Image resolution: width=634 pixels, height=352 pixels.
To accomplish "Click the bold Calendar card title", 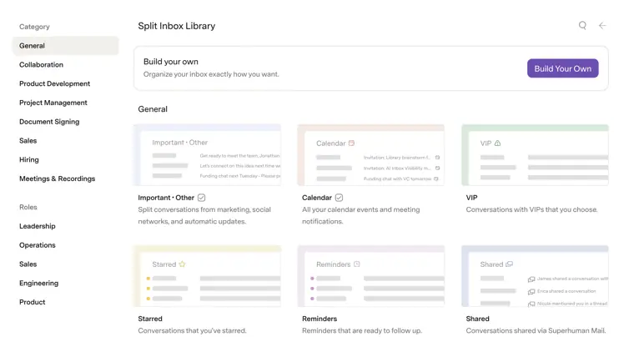I will click(317, 198).
